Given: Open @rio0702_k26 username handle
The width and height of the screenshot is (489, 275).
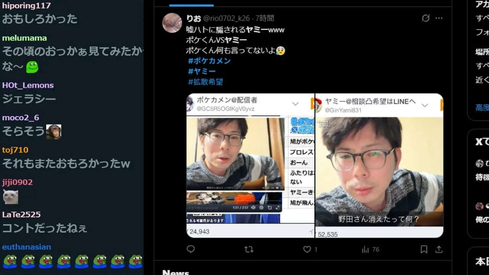Looking at the screenshot, I should point(226,18).
